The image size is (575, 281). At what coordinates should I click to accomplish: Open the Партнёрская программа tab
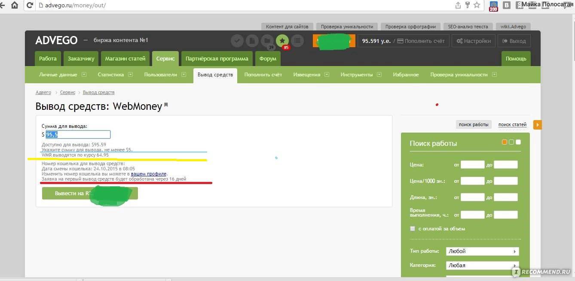click(x=217, y=59)
